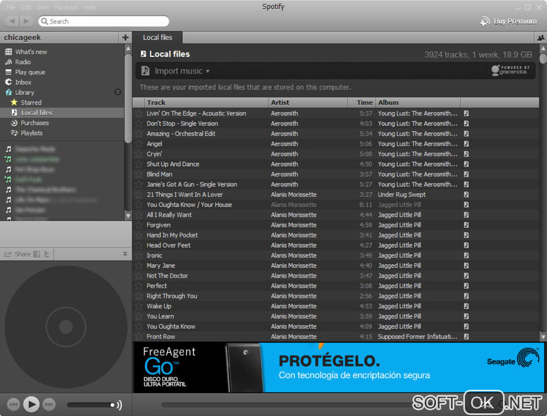Open the Play queue icon
The height and width of the screenshot is (416, 547).
click(x=9, y=72)
